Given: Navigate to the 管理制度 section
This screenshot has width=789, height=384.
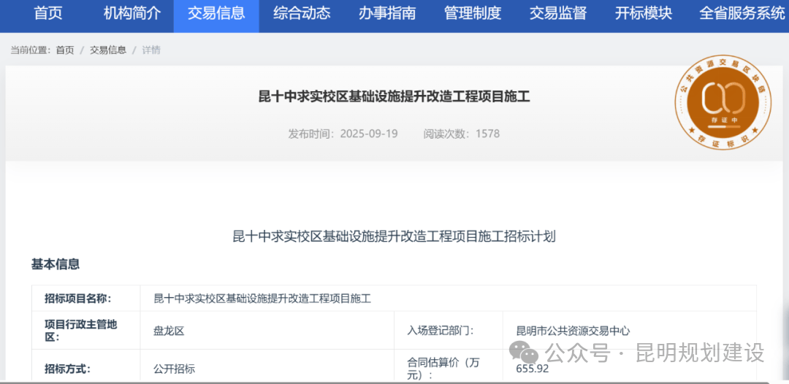Looking at the screenshot, I should (473, 14).
